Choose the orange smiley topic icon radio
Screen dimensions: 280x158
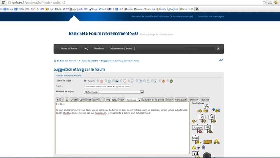click(160, 81)
